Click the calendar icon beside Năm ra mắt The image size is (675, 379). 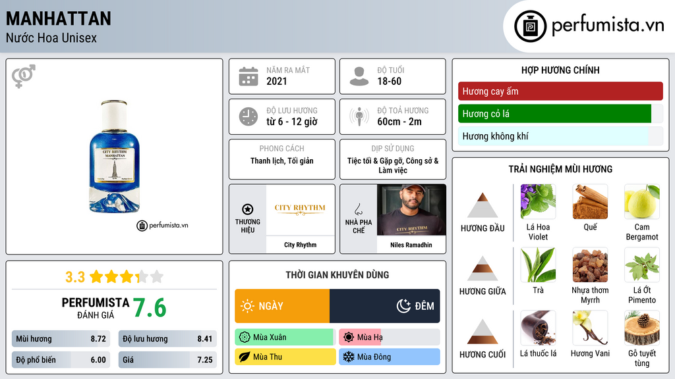coord(249,76)
